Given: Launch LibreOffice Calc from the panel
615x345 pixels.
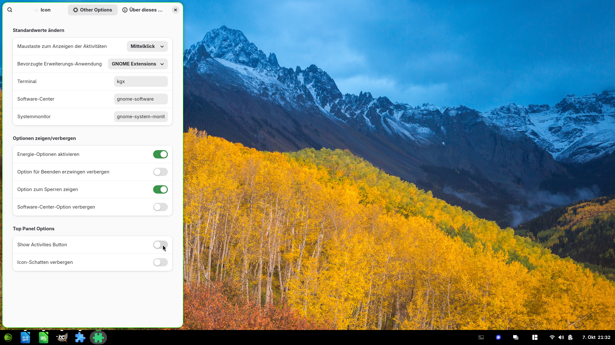Looking at the screenshot, I should coord(44,338).
